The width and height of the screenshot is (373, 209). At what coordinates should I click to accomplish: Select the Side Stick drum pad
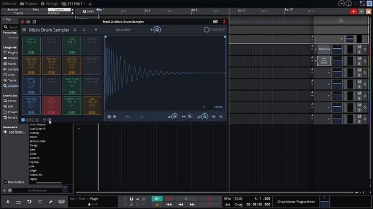pyautogui.click(x=31, y=106)
